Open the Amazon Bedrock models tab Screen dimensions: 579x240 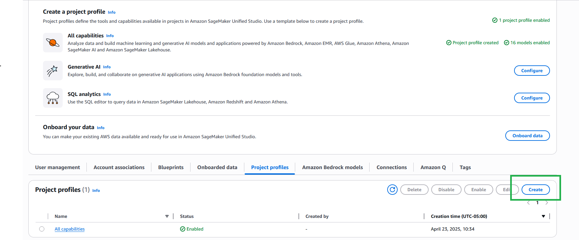click(332, 167)
